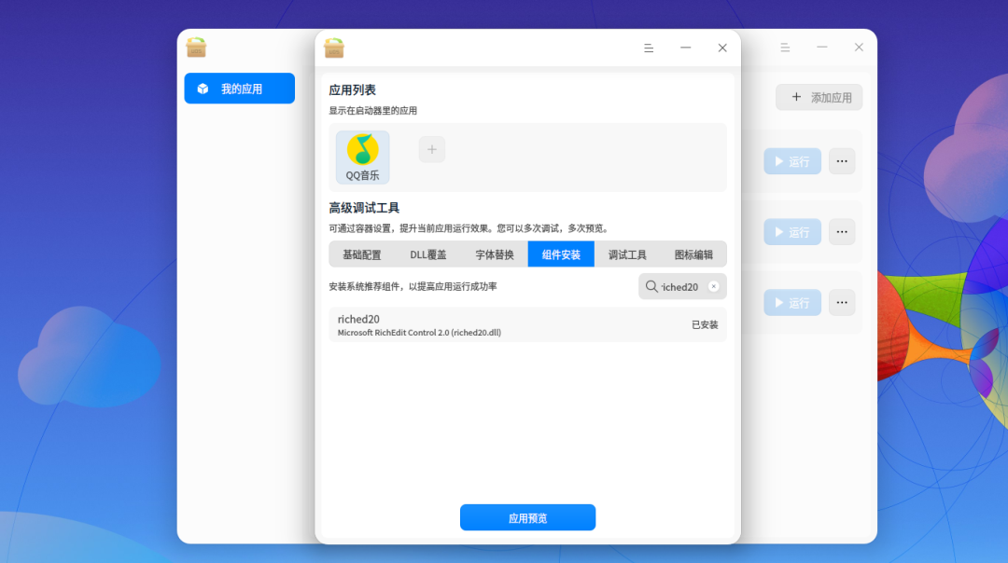Clear the search with the × icon
This screenshot has width=1008, height=563.
tap(713, 286)
